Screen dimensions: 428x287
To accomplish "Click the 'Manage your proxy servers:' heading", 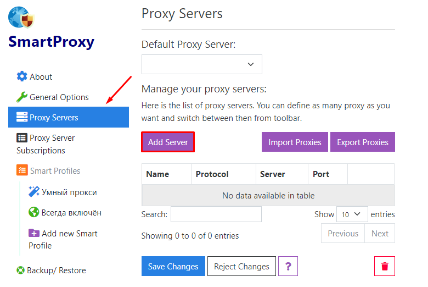I will click(x=204, y=89).
